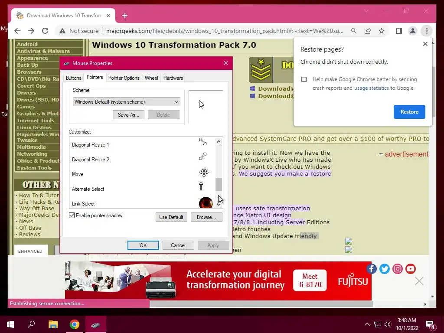Bookmark this page with the star
444x333 pixels.
point(382,31)
